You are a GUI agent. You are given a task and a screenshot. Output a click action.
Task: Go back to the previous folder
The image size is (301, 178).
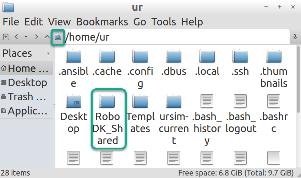click(16, 37)
